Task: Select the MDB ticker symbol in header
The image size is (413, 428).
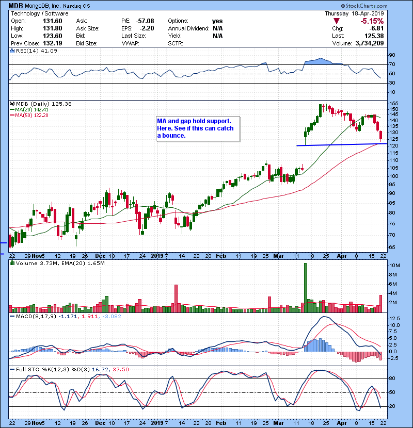Action: [16, 6]
